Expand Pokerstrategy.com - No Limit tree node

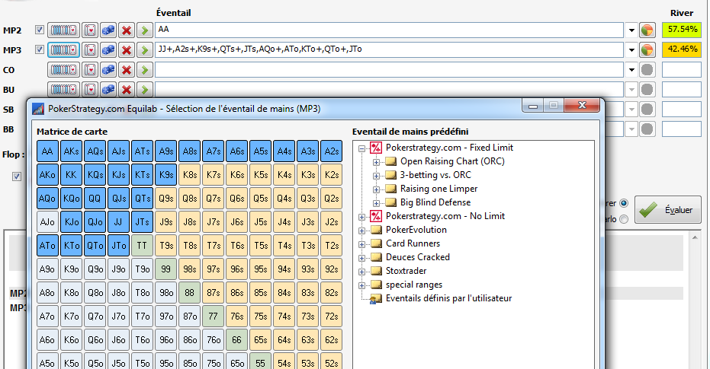pyautogui.click(x=361, y=217)
